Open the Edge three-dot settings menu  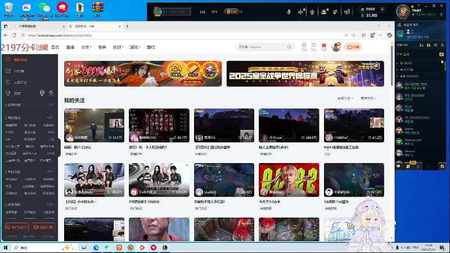(381, 35)
